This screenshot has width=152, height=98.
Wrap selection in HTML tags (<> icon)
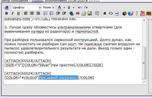pyautogui.click(x=111, y=13)
